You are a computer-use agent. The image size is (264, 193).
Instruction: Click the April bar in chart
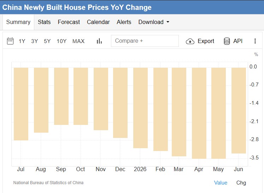pos(199,113)
